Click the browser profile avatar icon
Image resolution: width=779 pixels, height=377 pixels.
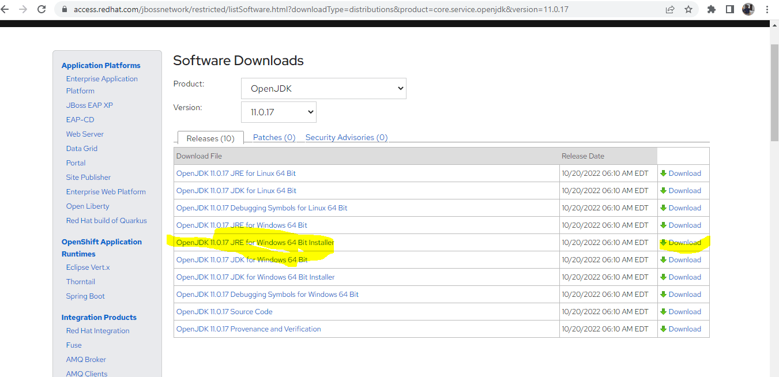[x=748, y=9]
